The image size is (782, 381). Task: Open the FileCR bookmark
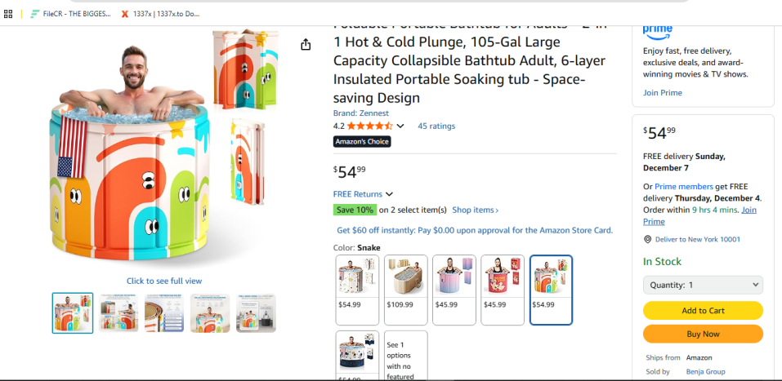[x=71, y=14]
